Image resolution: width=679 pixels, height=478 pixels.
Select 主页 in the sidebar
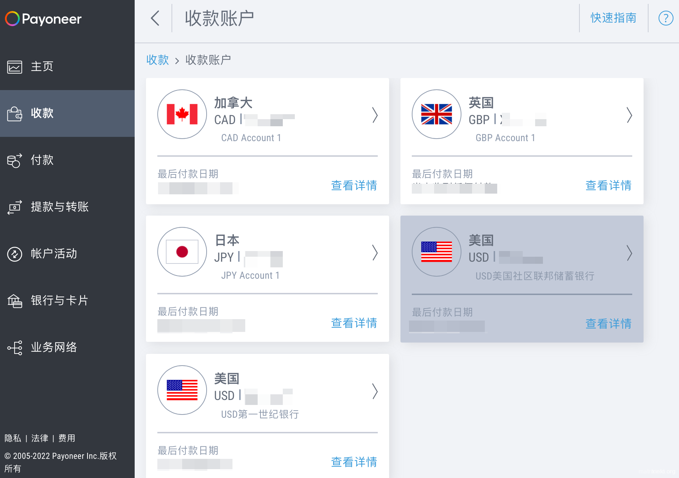point(67,67)
